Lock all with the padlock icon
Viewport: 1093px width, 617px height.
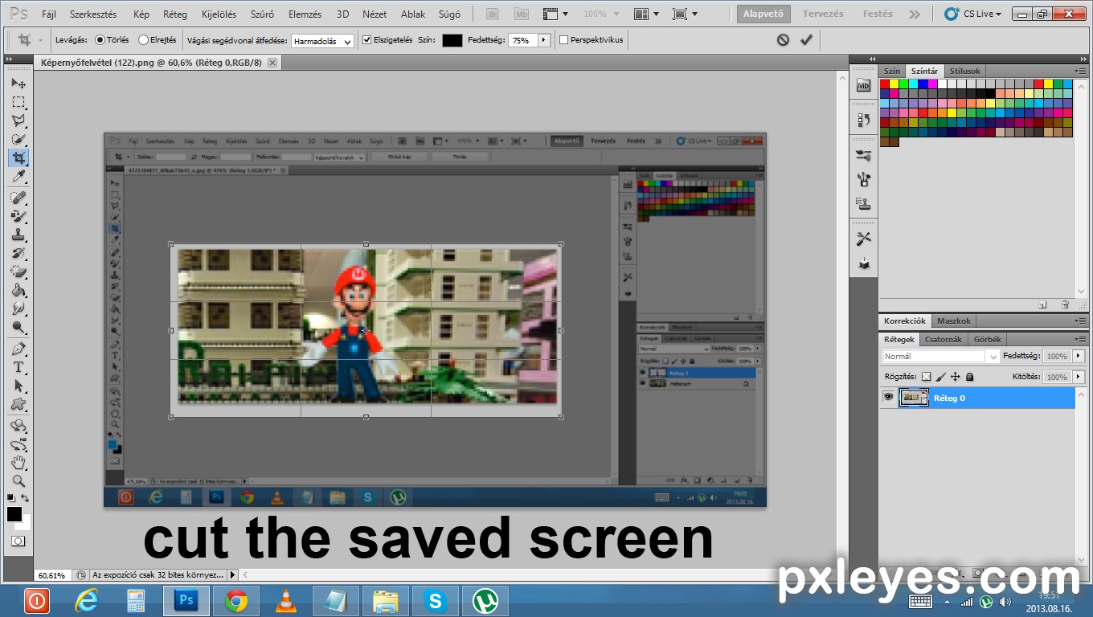click(969, 377)
